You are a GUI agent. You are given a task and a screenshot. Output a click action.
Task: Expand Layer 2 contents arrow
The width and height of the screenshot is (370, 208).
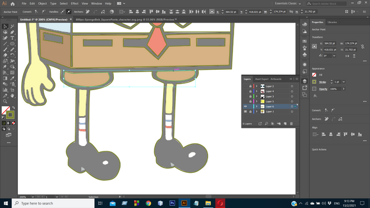tap(257, 86)
